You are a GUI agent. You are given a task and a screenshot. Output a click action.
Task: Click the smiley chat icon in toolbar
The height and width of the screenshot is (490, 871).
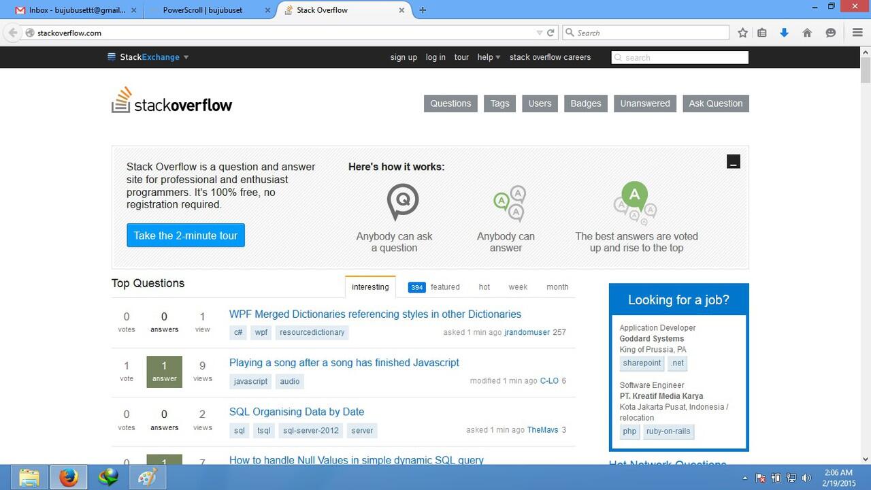coord(830,33)
